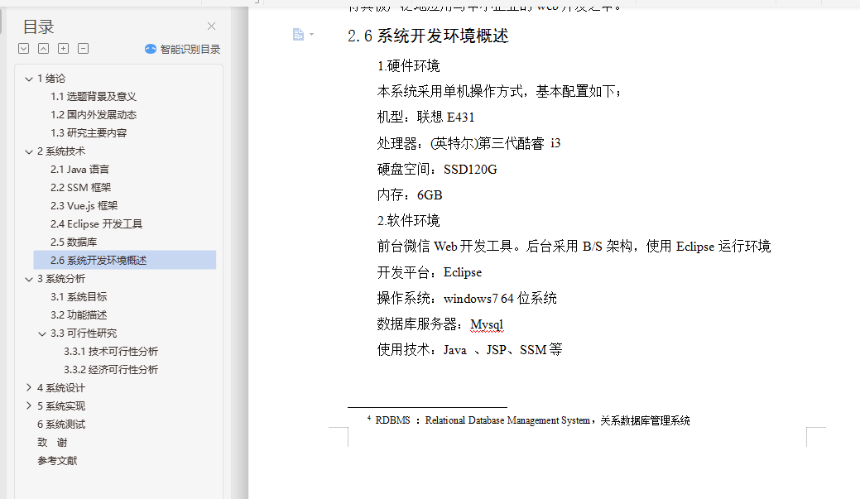Screen dimensions: 860x499
Task: Click the line 开发平台：Eclipse
Action: point(430,272)
